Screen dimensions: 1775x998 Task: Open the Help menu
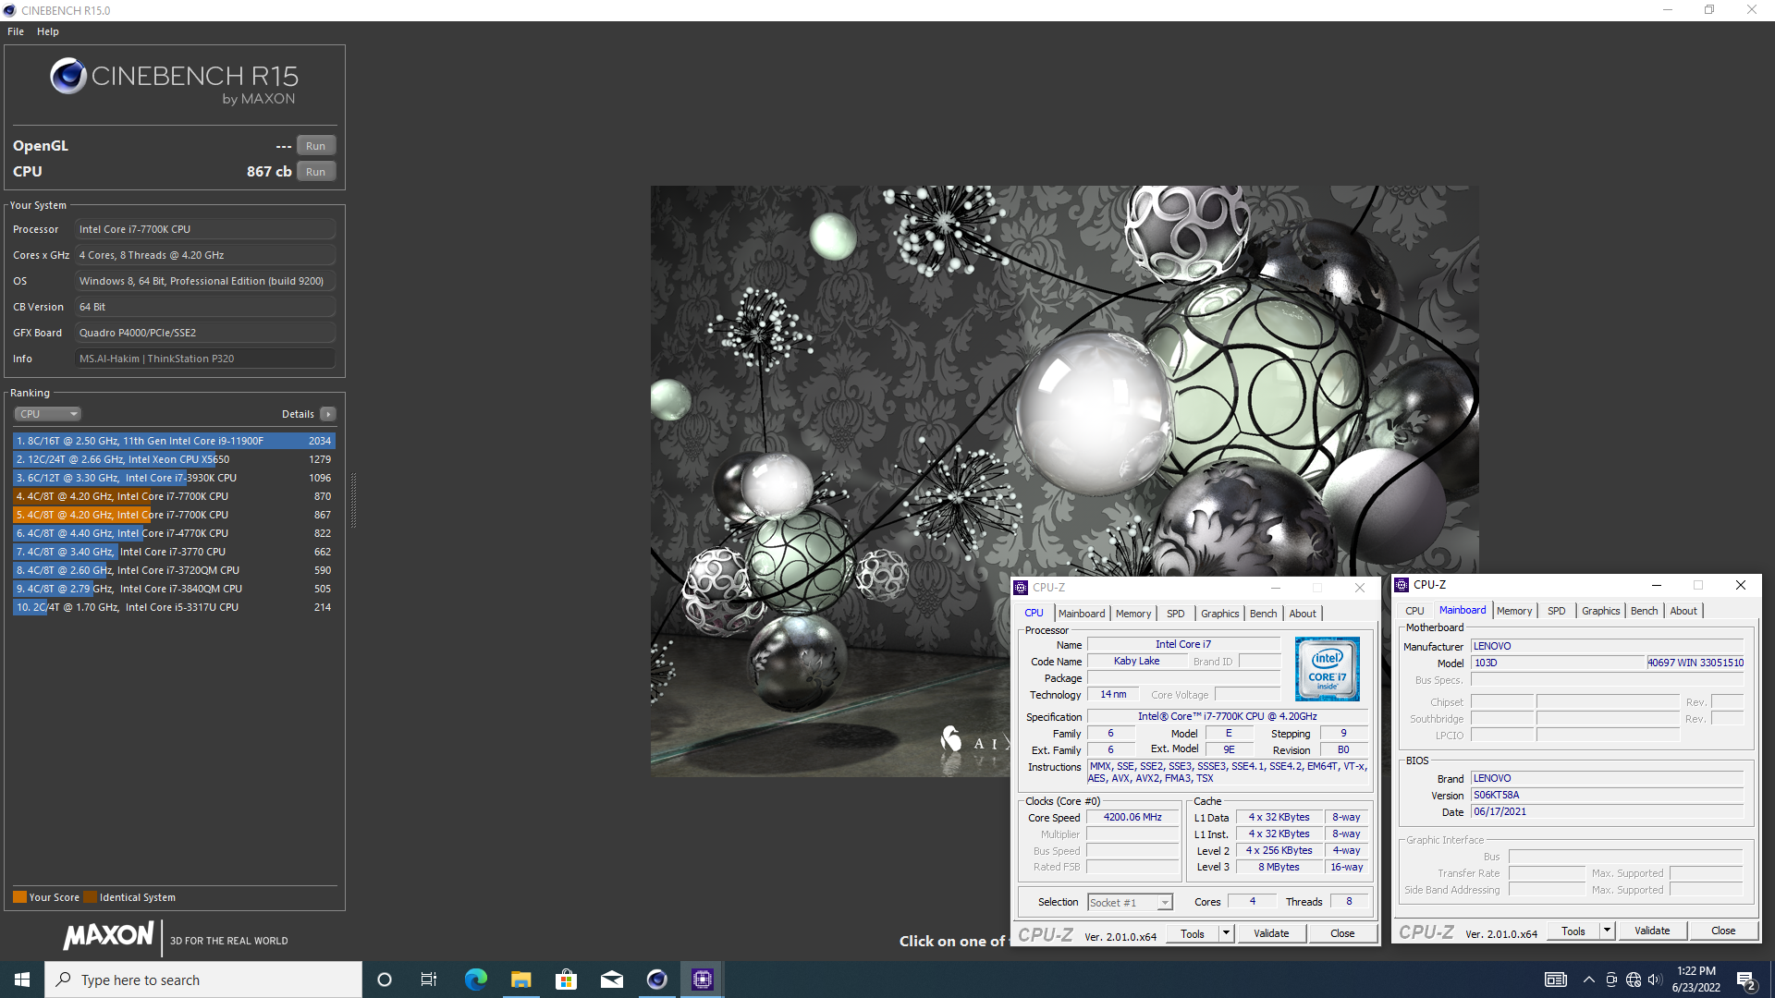(48, 31)
